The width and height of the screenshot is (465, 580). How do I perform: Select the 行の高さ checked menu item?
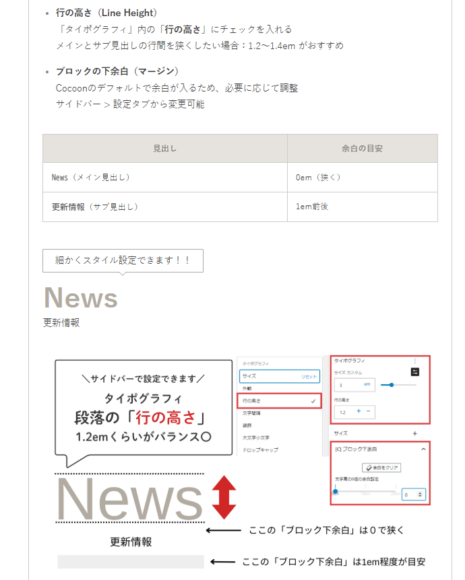coord(280,401)
